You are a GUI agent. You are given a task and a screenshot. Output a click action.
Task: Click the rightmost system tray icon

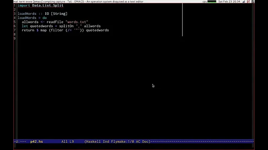click(x=253, y=1)
